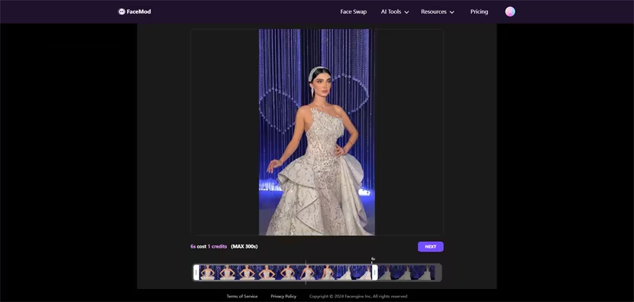The image size is (634, 302).
Task: Select the last dimmed timeline frame thumbnail
Action: pyautogui.click(x=425, y=272)
